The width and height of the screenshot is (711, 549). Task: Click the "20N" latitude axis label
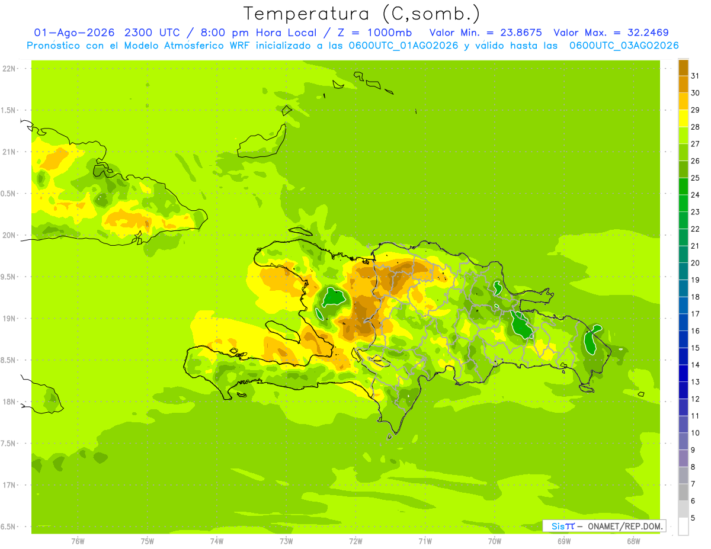coord(9,235)
